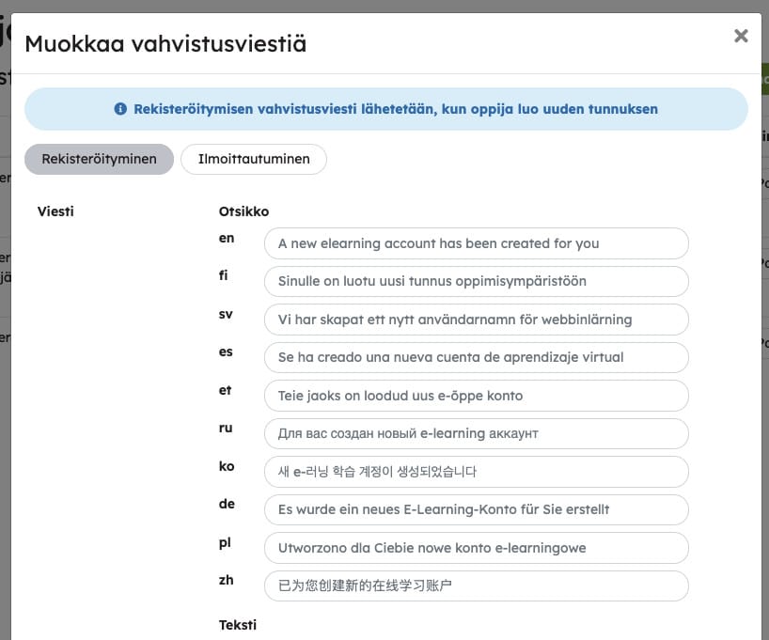Click the banner text about Rekisteröitymisen vahvistusviesti
Image resolution: width=769 pixels, height=640 pixels.
point(396,109)
